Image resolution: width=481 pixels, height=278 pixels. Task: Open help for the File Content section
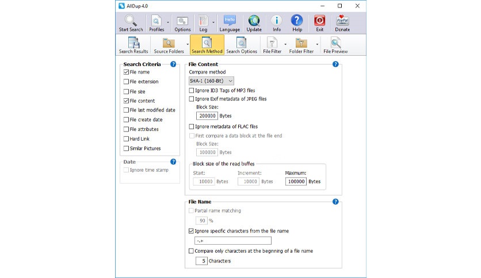coord(335,64)
